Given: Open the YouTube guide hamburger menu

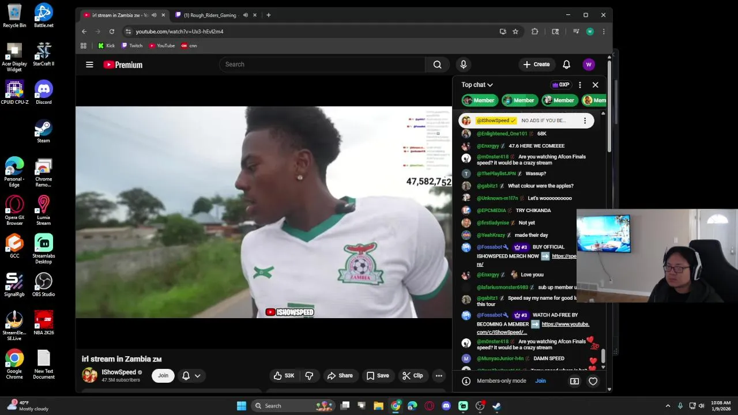Looking at the screenshot, I should click(89, 65).
